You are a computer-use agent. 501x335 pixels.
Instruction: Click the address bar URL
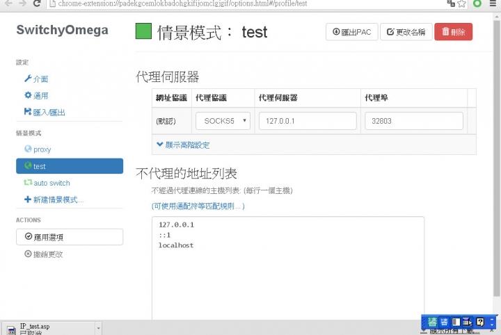(x=182, y=3)
